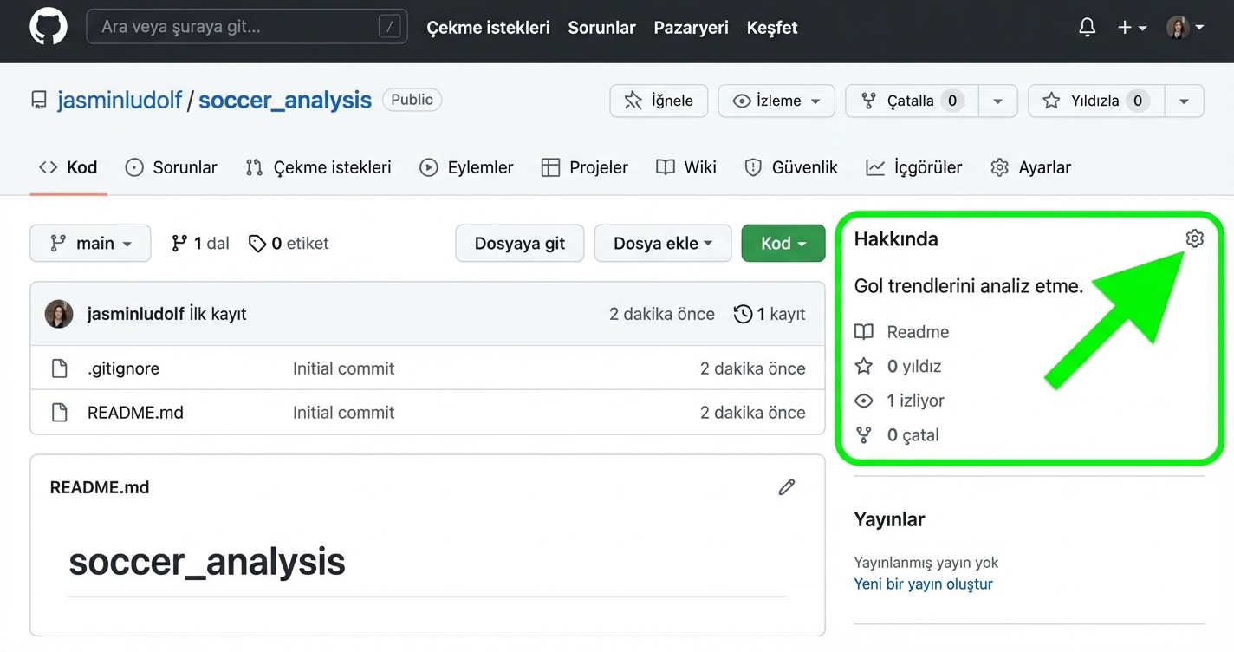This screenshot has height=652, width=1234.
Task: Pin the repository using İğnele
Action: (x=659, y=101)
